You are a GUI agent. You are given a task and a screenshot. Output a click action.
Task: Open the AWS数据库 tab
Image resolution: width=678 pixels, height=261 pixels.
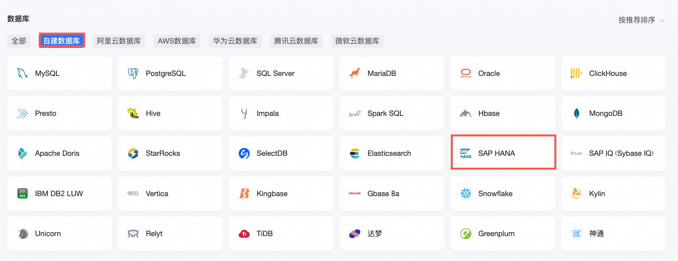(177, 41)
